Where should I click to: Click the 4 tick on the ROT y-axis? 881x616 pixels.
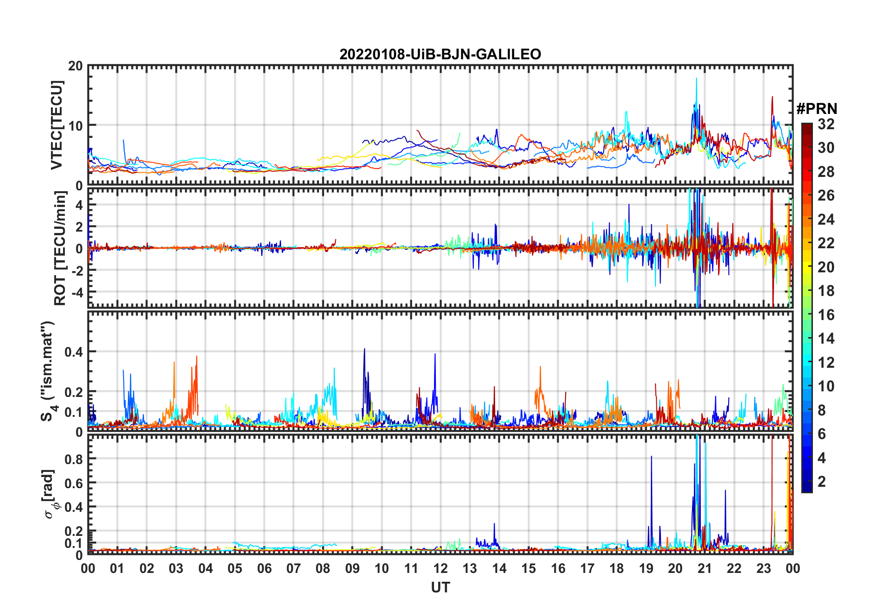79,205
